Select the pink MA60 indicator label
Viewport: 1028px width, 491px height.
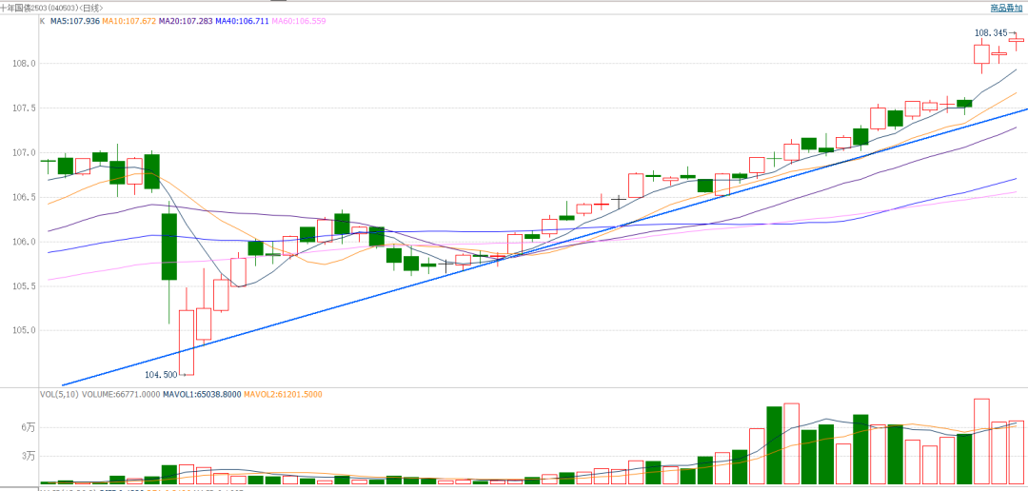coord(297,20)
